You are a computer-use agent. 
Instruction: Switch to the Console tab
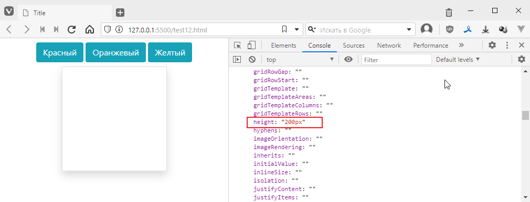pos(320,46)
